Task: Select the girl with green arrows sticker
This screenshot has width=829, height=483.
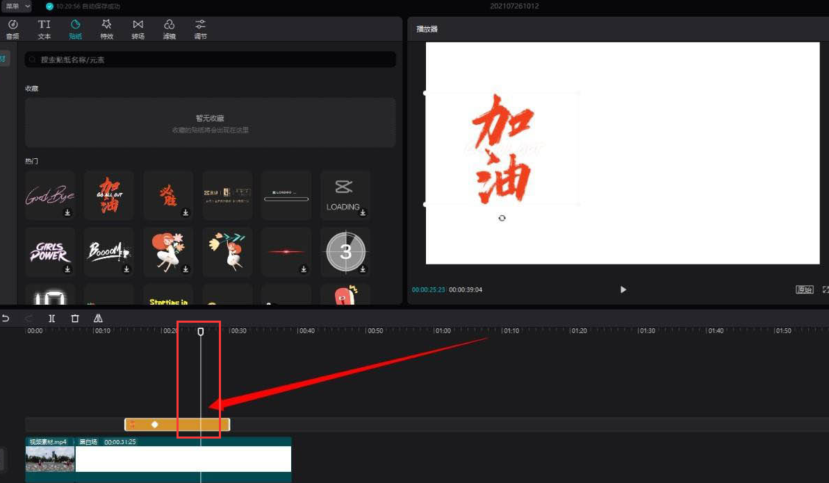Action: [227, 252]
